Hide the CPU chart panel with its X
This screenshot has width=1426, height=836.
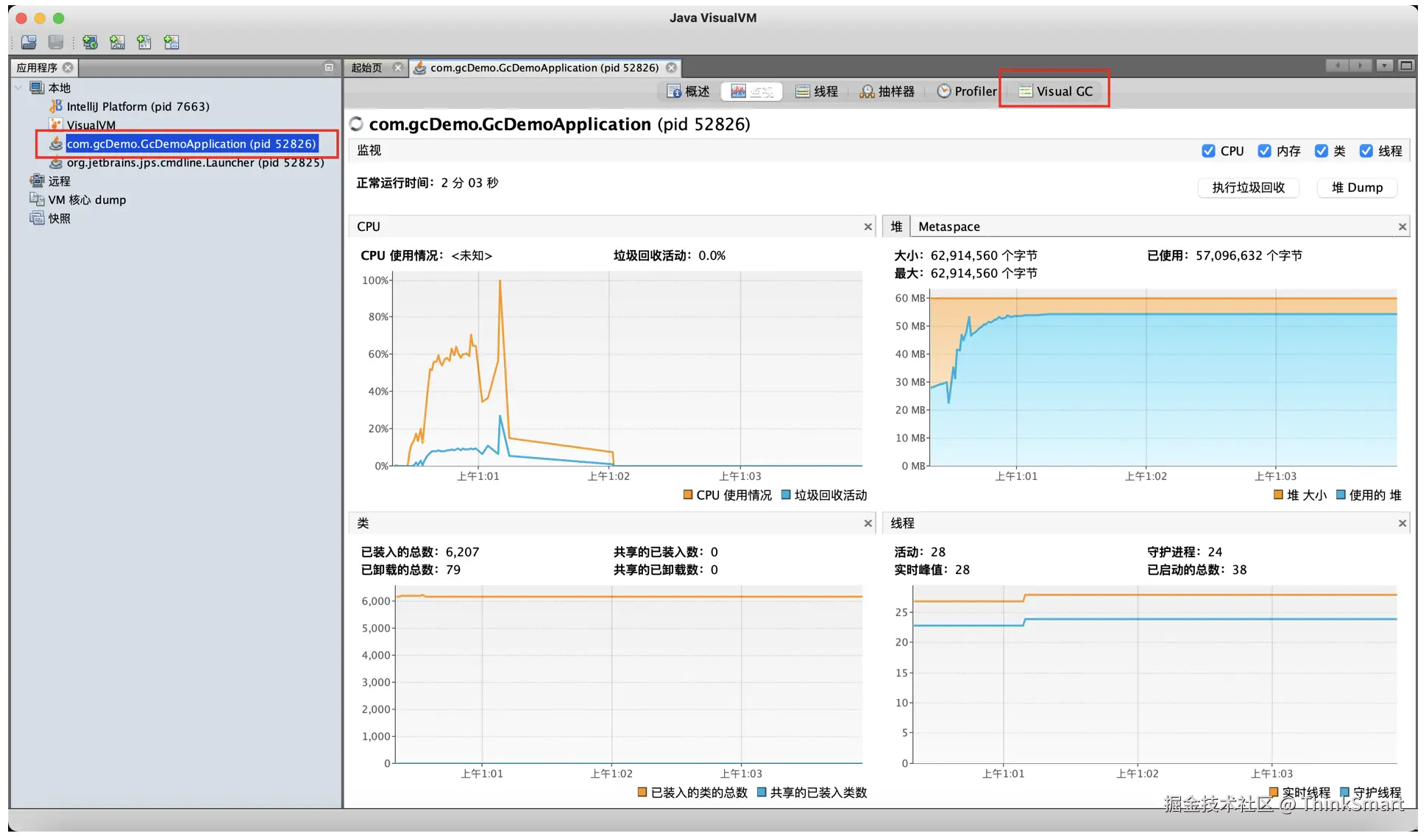pos(868,227)
